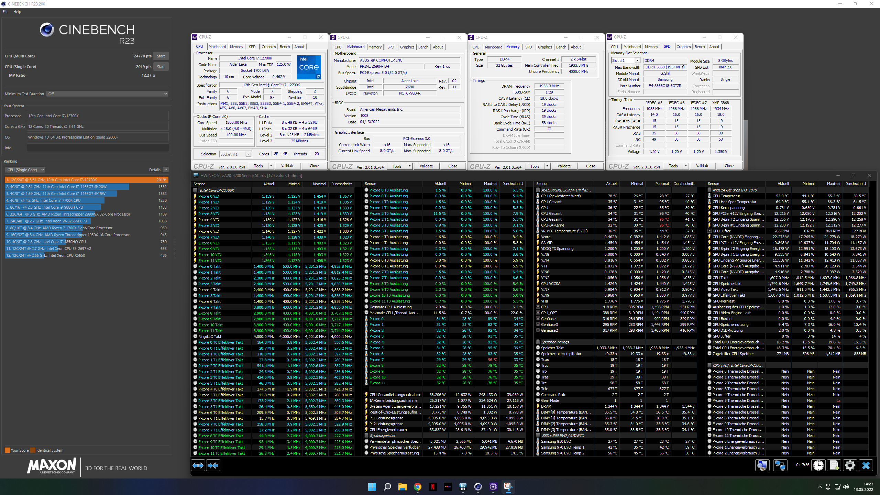This screenshot has width=880, height=495.
Task: Open HWiNFO sensor settings gear icon
Action: pyautogui.click(x=850, y=465)
